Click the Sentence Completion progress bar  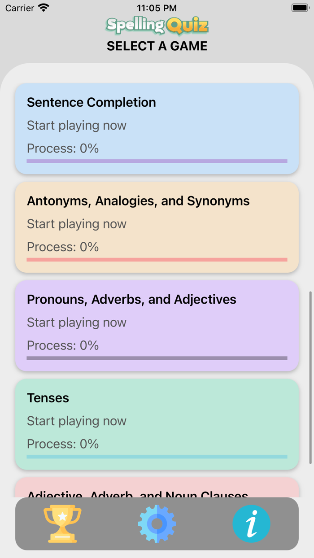pyautogui.click(x=157, y=161)
